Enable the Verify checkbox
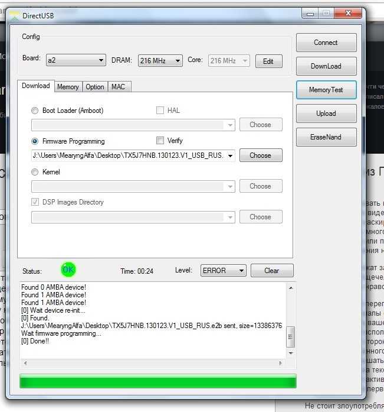Image resolution: width=384 pixels, height=412 pixels. click(x=160, y=140)
